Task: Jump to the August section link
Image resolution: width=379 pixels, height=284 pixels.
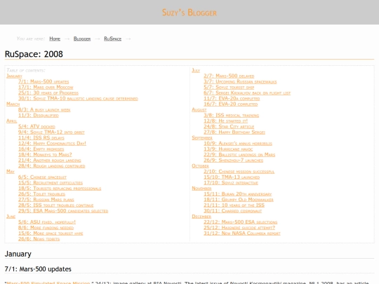Action: 199,109
